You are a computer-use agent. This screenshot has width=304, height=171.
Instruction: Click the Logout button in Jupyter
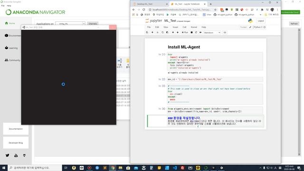pos(261,21)
